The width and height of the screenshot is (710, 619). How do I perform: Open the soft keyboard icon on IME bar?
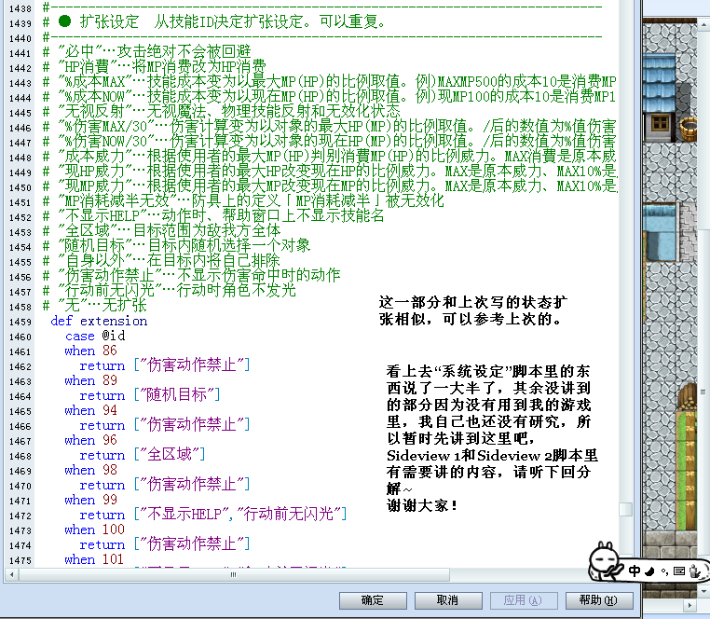[x=678, y=571]
